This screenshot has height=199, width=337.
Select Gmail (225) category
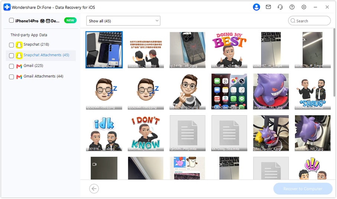(33, 66)
